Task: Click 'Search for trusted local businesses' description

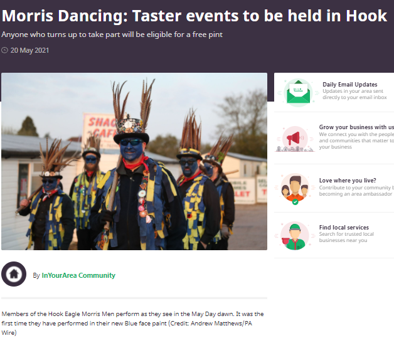Action: point(346,237)
